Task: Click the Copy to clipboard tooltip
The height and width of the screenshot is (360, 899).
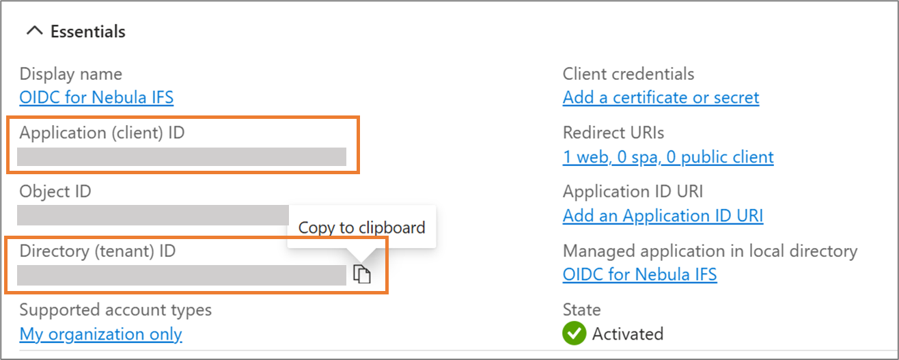Action: click(x=362, y=227)
